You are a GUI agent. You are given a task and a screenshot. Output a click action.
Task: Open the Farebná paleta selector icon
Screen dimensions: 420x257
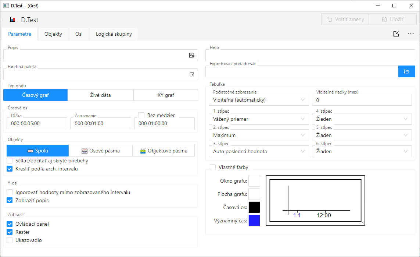coord(191,74)
